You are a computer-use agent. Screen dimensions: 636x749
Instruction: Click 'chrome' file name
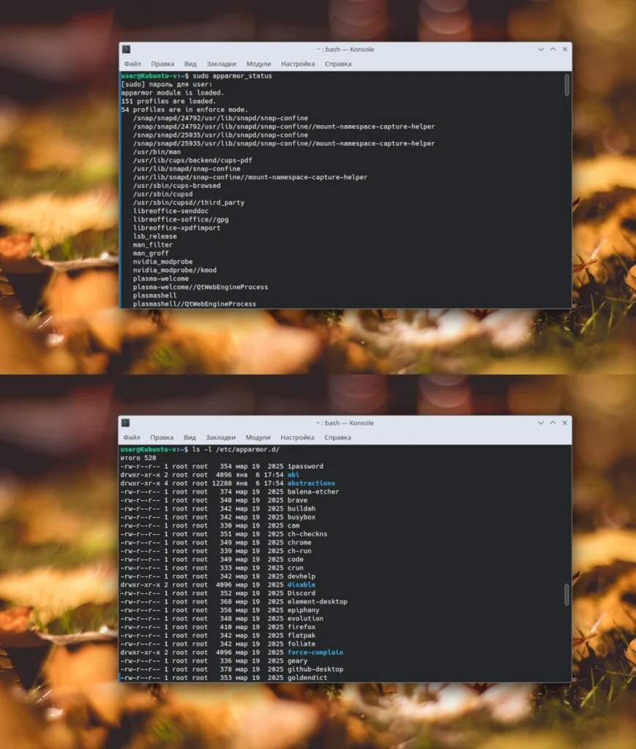tap(299, 543)
